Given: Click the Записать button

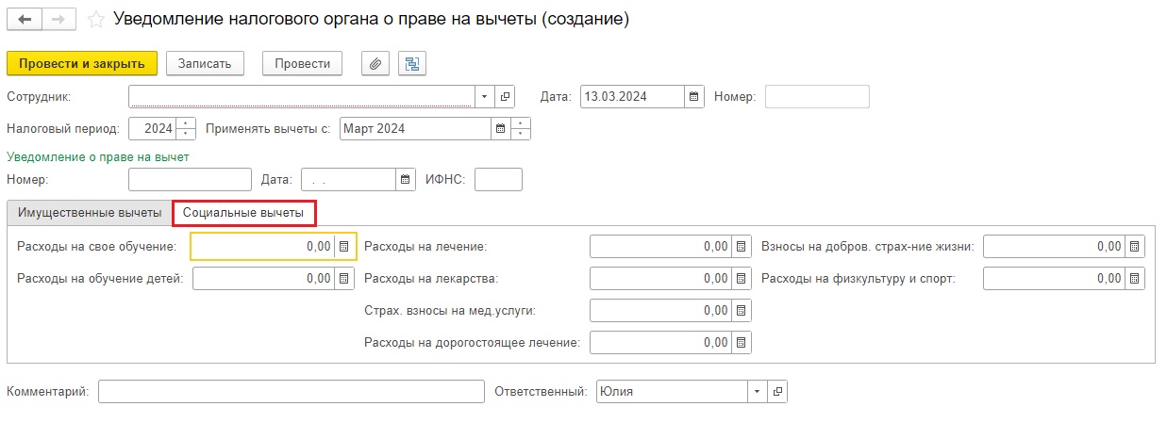Looking at the screenshot, I should 206,63.
